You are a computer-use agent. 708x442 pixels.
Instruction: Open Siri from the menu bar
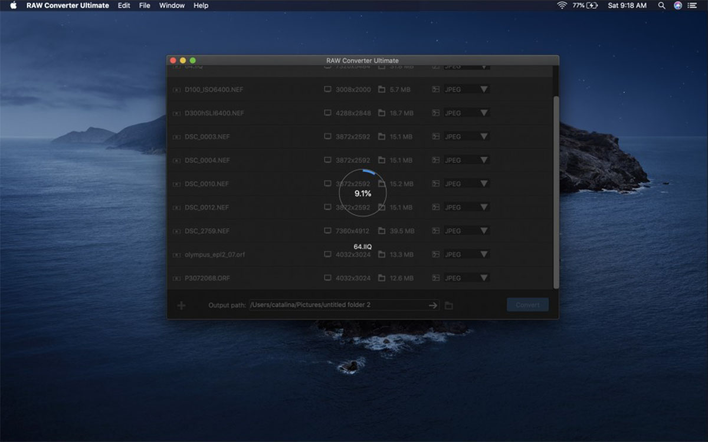click(678, 5)
